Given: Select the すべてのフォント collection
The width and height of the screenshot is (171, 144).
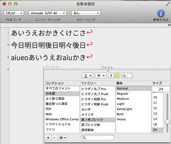Looking at the screenshot, I should [x=62, y=88].
